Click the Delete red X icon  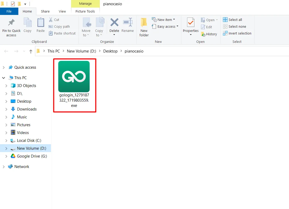pos(114,23)
